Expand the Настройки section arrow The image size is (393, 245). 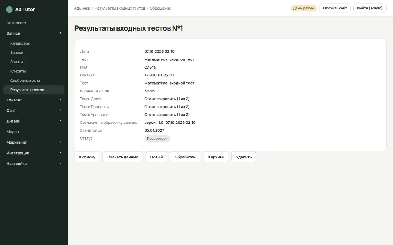(x=60, y=164)
